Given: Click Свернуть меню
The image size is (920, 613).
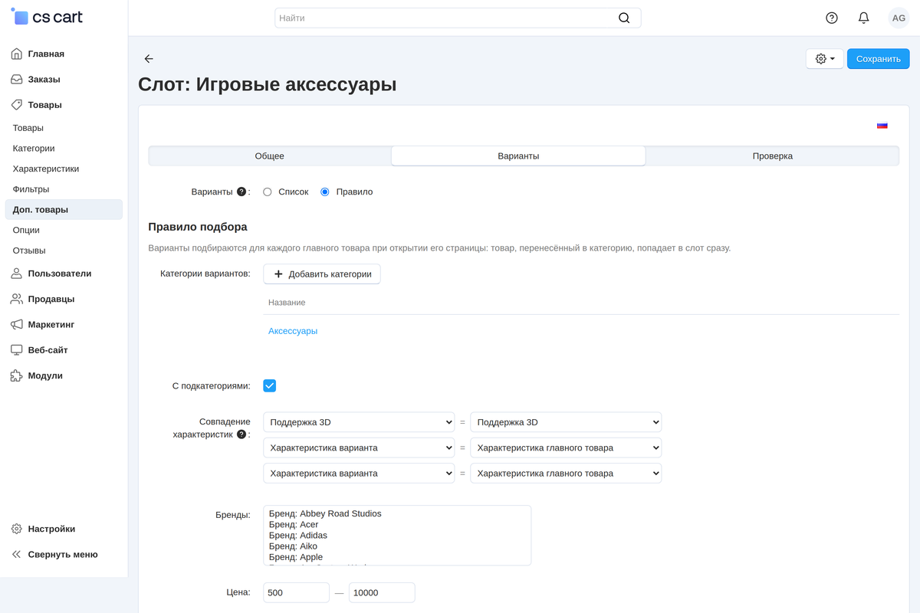Looking at the screenshot, I should point(63,554).
